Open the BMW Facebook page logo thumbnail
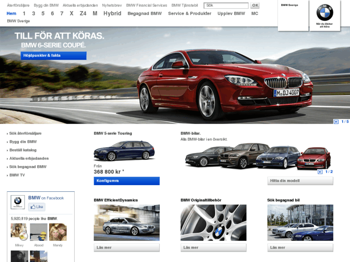 click(18, 202)
